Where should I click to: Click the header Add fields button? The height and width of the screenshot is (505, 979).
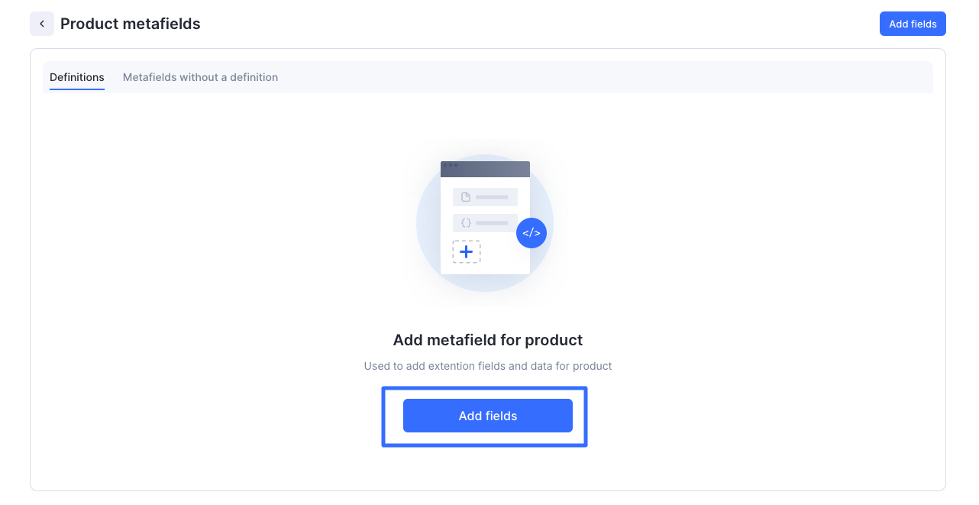coord(913,24)
